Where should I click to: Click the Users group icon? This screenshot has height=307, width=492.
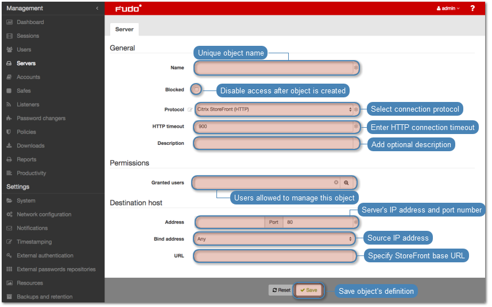tap(9, 49)
